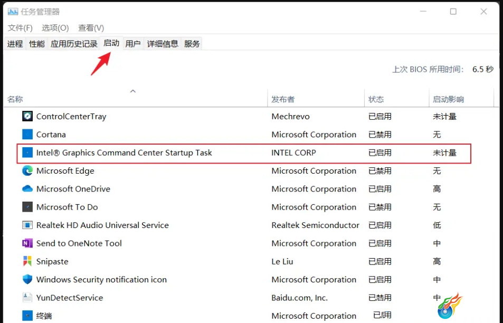Click the Realtek HD Audio icon
The width and height of the screenshot is (503, 323).
click(27, 225)
